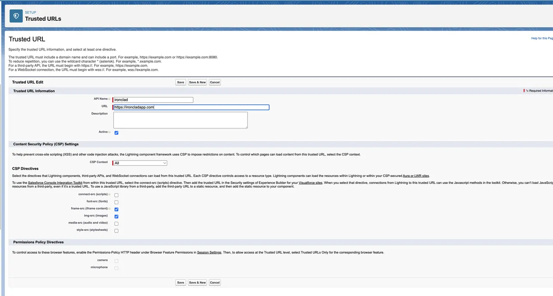Image resolution: width=553 pixels, height=296 pixels.
Task: Open the Session Settings link
Action: pos(209,252)
